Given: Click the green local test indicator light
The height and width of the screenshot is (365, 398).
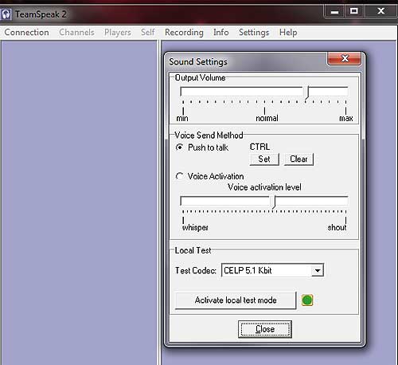Looking at the screenshot, I should pyautogui.click(x=307, y=300).
